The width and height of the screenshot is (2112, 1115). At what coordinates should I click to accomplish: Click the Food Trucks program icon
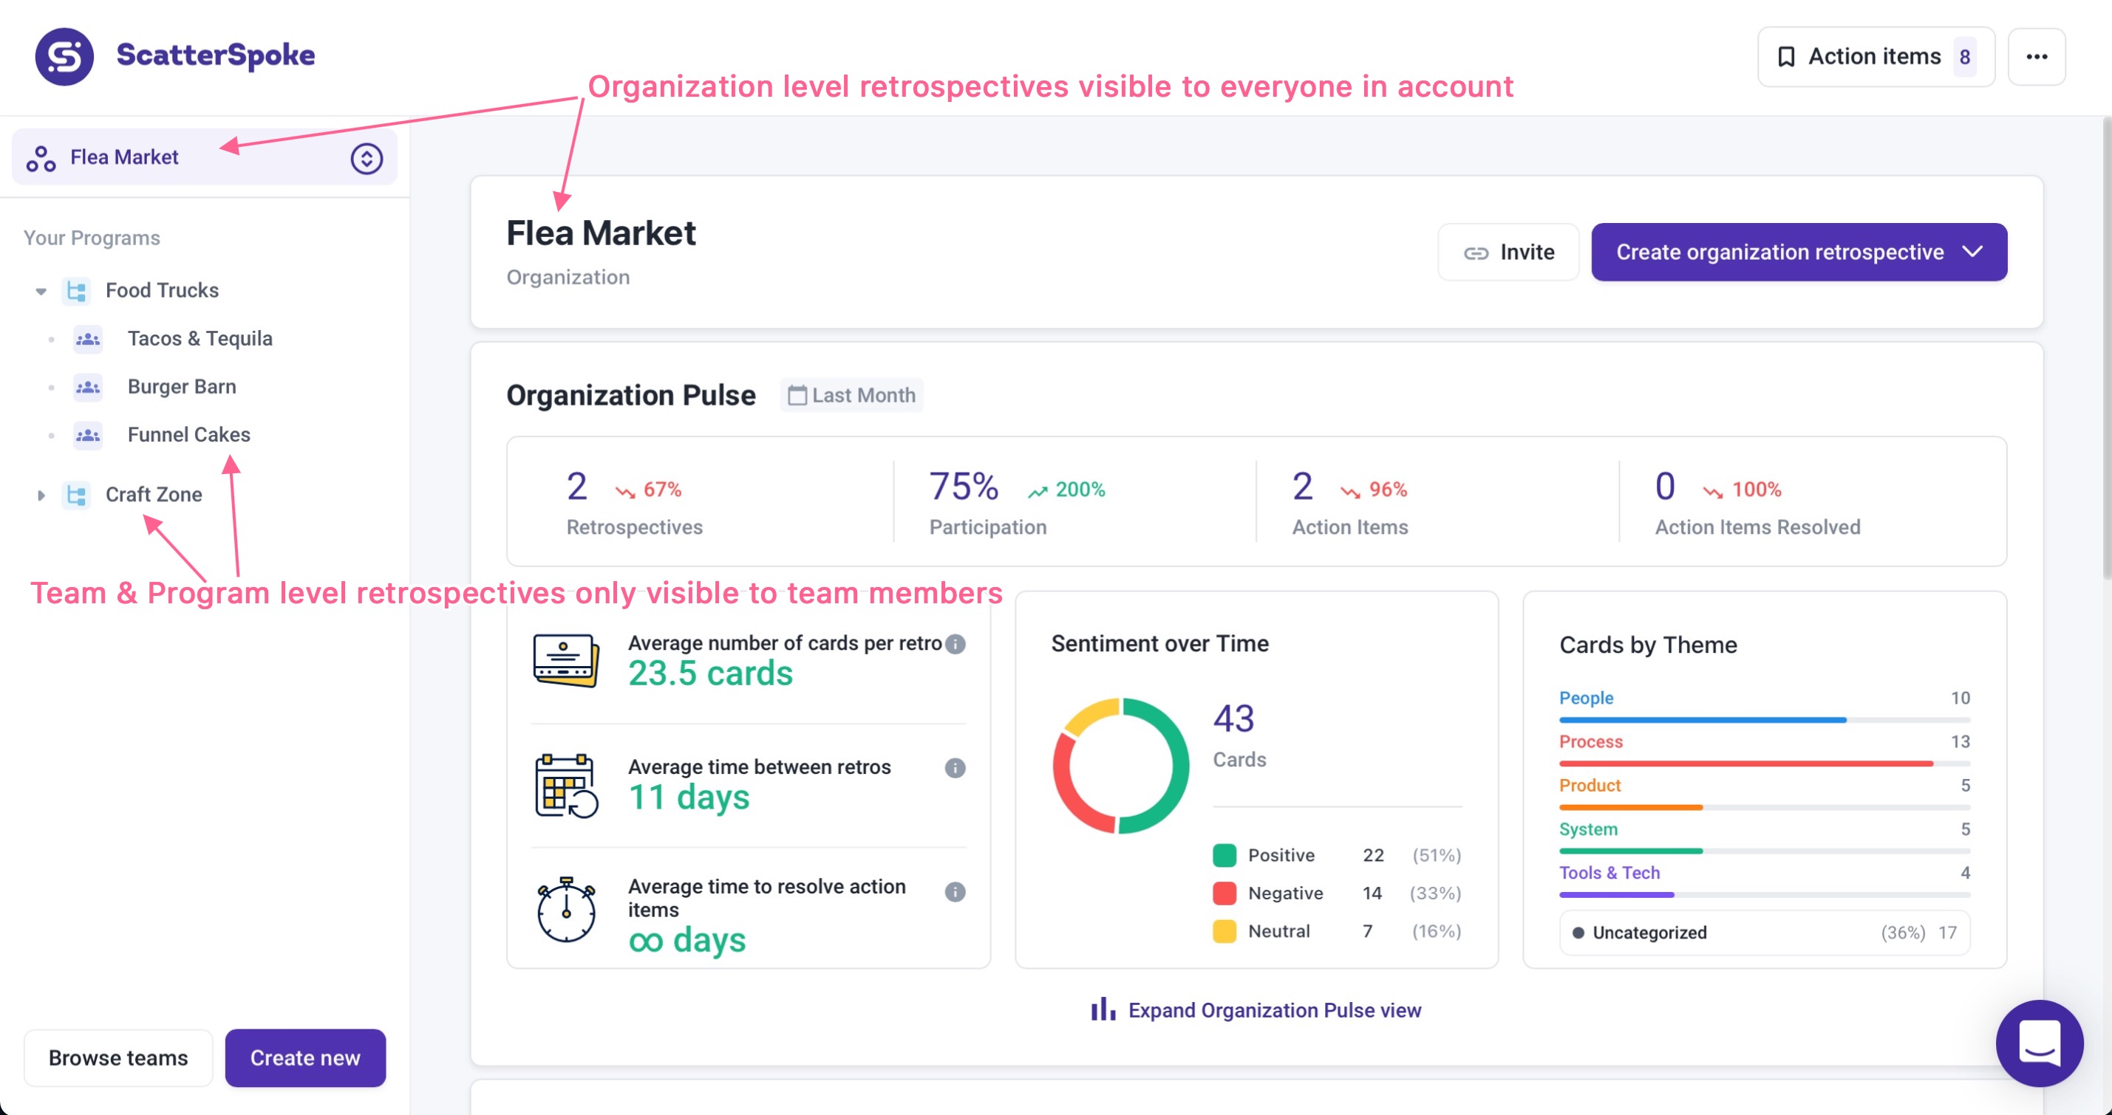(x=77, y=291)
